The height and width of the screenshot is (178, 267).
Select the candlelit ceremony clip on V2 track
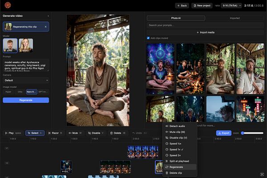[x=115, y=167]
